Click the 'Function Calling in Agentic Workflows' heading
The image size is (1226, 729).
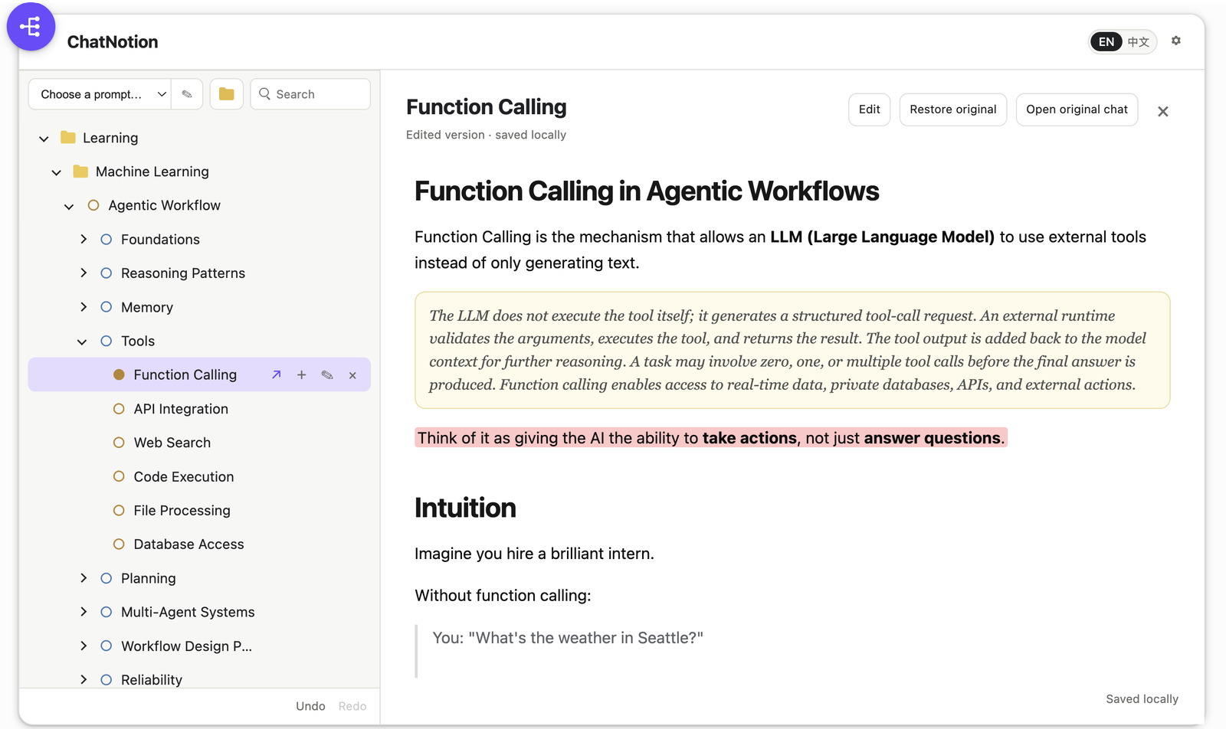click(x=647, y=191)
